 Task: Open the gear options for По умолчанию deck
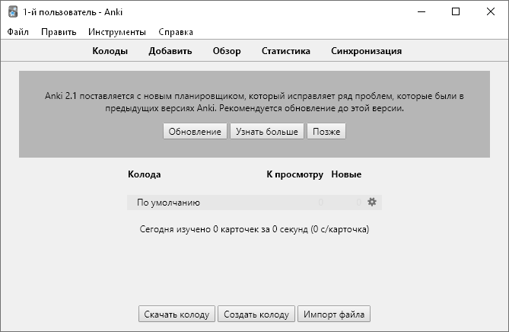(x=372, y=202)
